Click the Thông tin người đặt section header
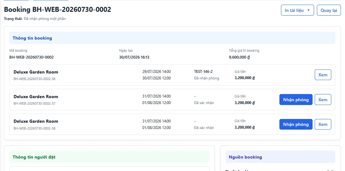The width and height of the screenshot is (345, 171). click(x=109, y=157)
